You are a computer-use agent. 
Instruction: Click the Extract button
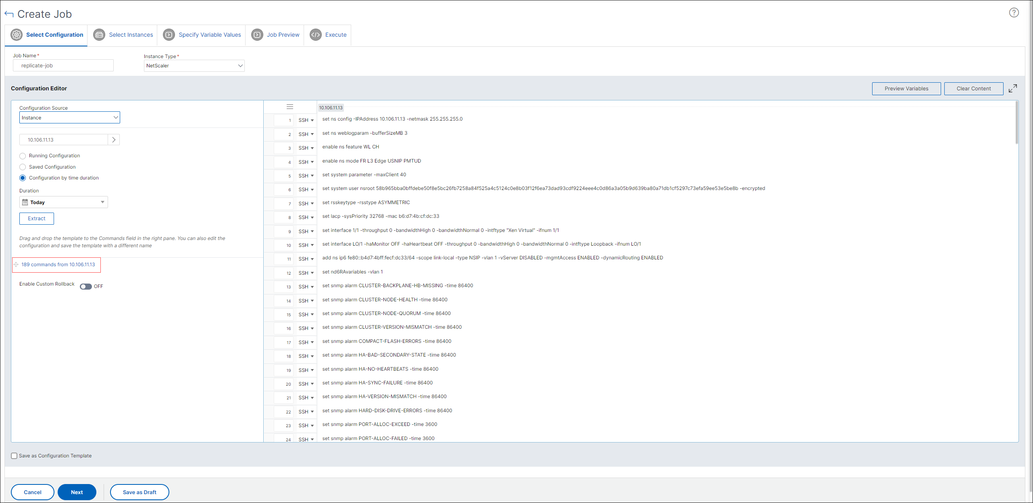pos(37,219)
